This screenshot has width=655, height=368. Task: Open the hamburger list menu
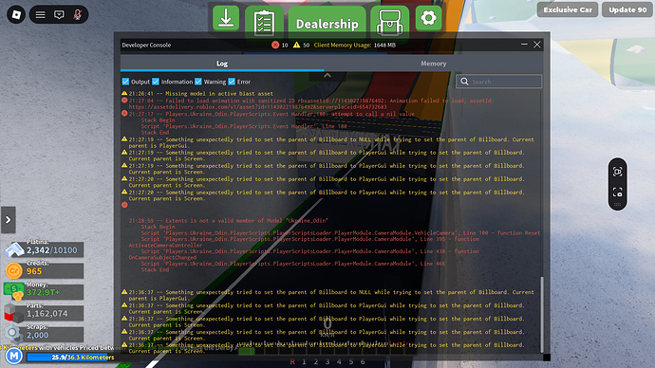(40, 15)
